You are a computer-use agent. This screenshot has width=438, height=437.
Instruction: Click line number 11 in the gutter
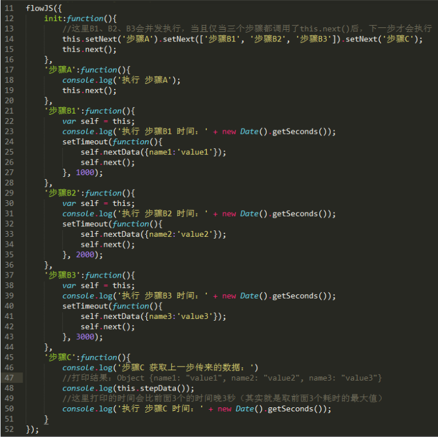coord(9,9)
